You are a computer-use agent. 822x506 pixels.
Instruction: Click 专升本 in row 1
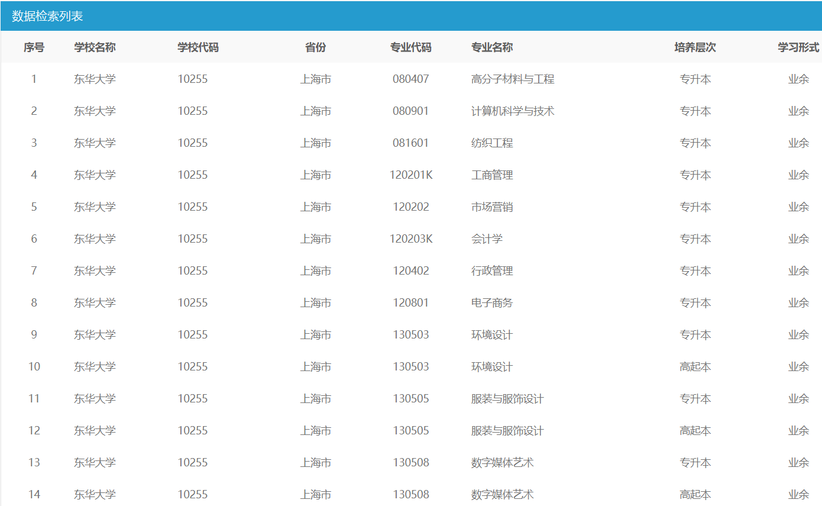[695, 79]
